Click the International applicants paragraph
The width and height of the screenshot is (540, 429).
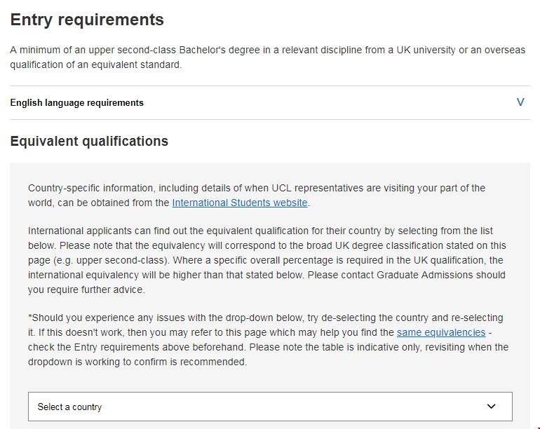coord(266,260)
